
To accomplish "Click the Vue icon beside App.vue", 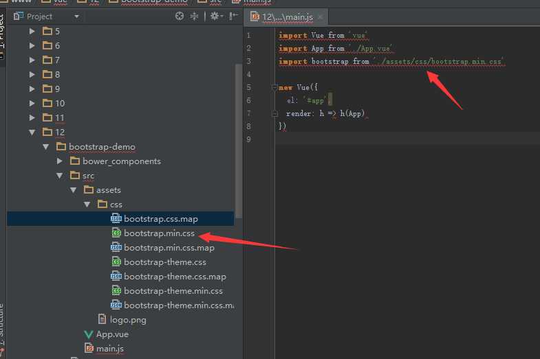I will pos(89,334).
